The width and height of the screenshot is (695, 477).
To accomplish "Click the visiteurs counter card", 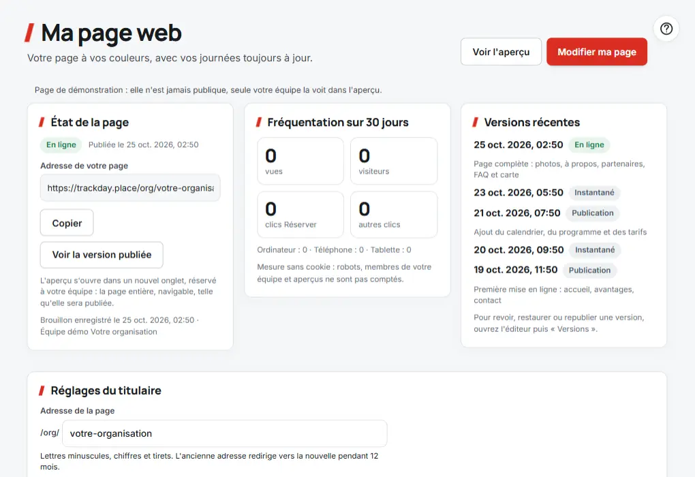I will (394, 161).
